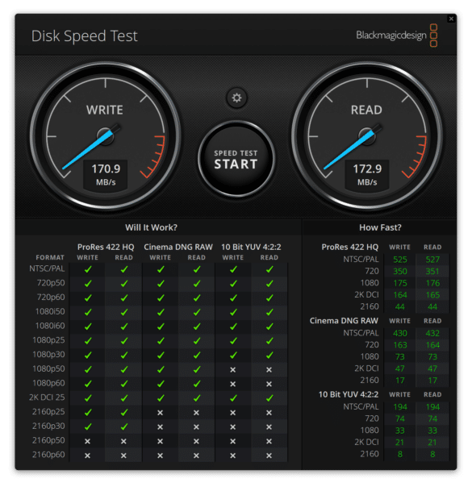Click the Cinema DNG RAW write checkmark for 1080p60
472x487 pixels.
click(x=161, y=384)
